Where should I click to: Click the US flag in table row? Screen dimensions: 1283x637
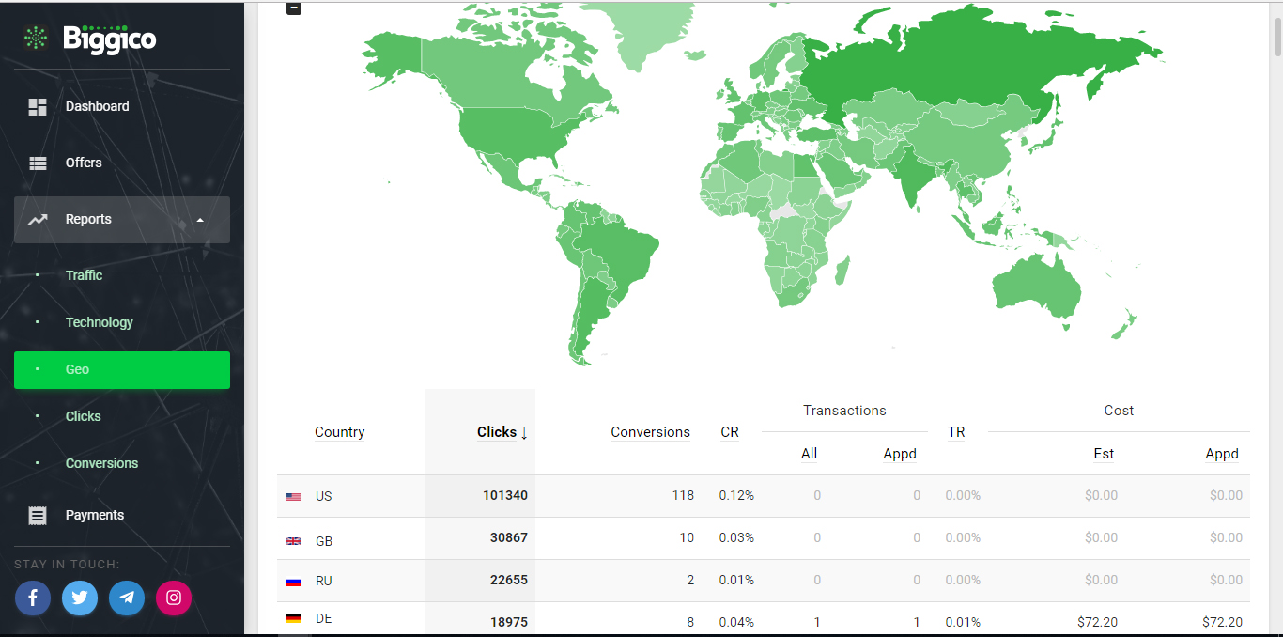tap(293, 497)
